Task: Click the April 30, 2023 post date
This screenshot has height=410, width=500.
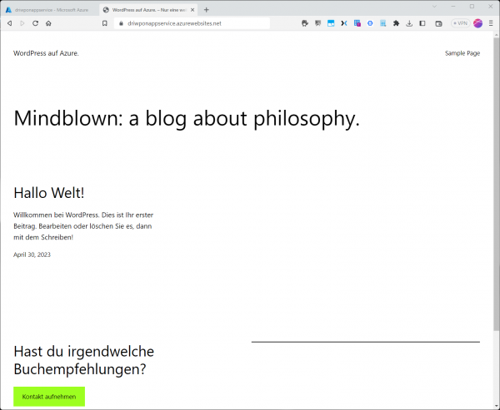Action: [x=32, y=254]
